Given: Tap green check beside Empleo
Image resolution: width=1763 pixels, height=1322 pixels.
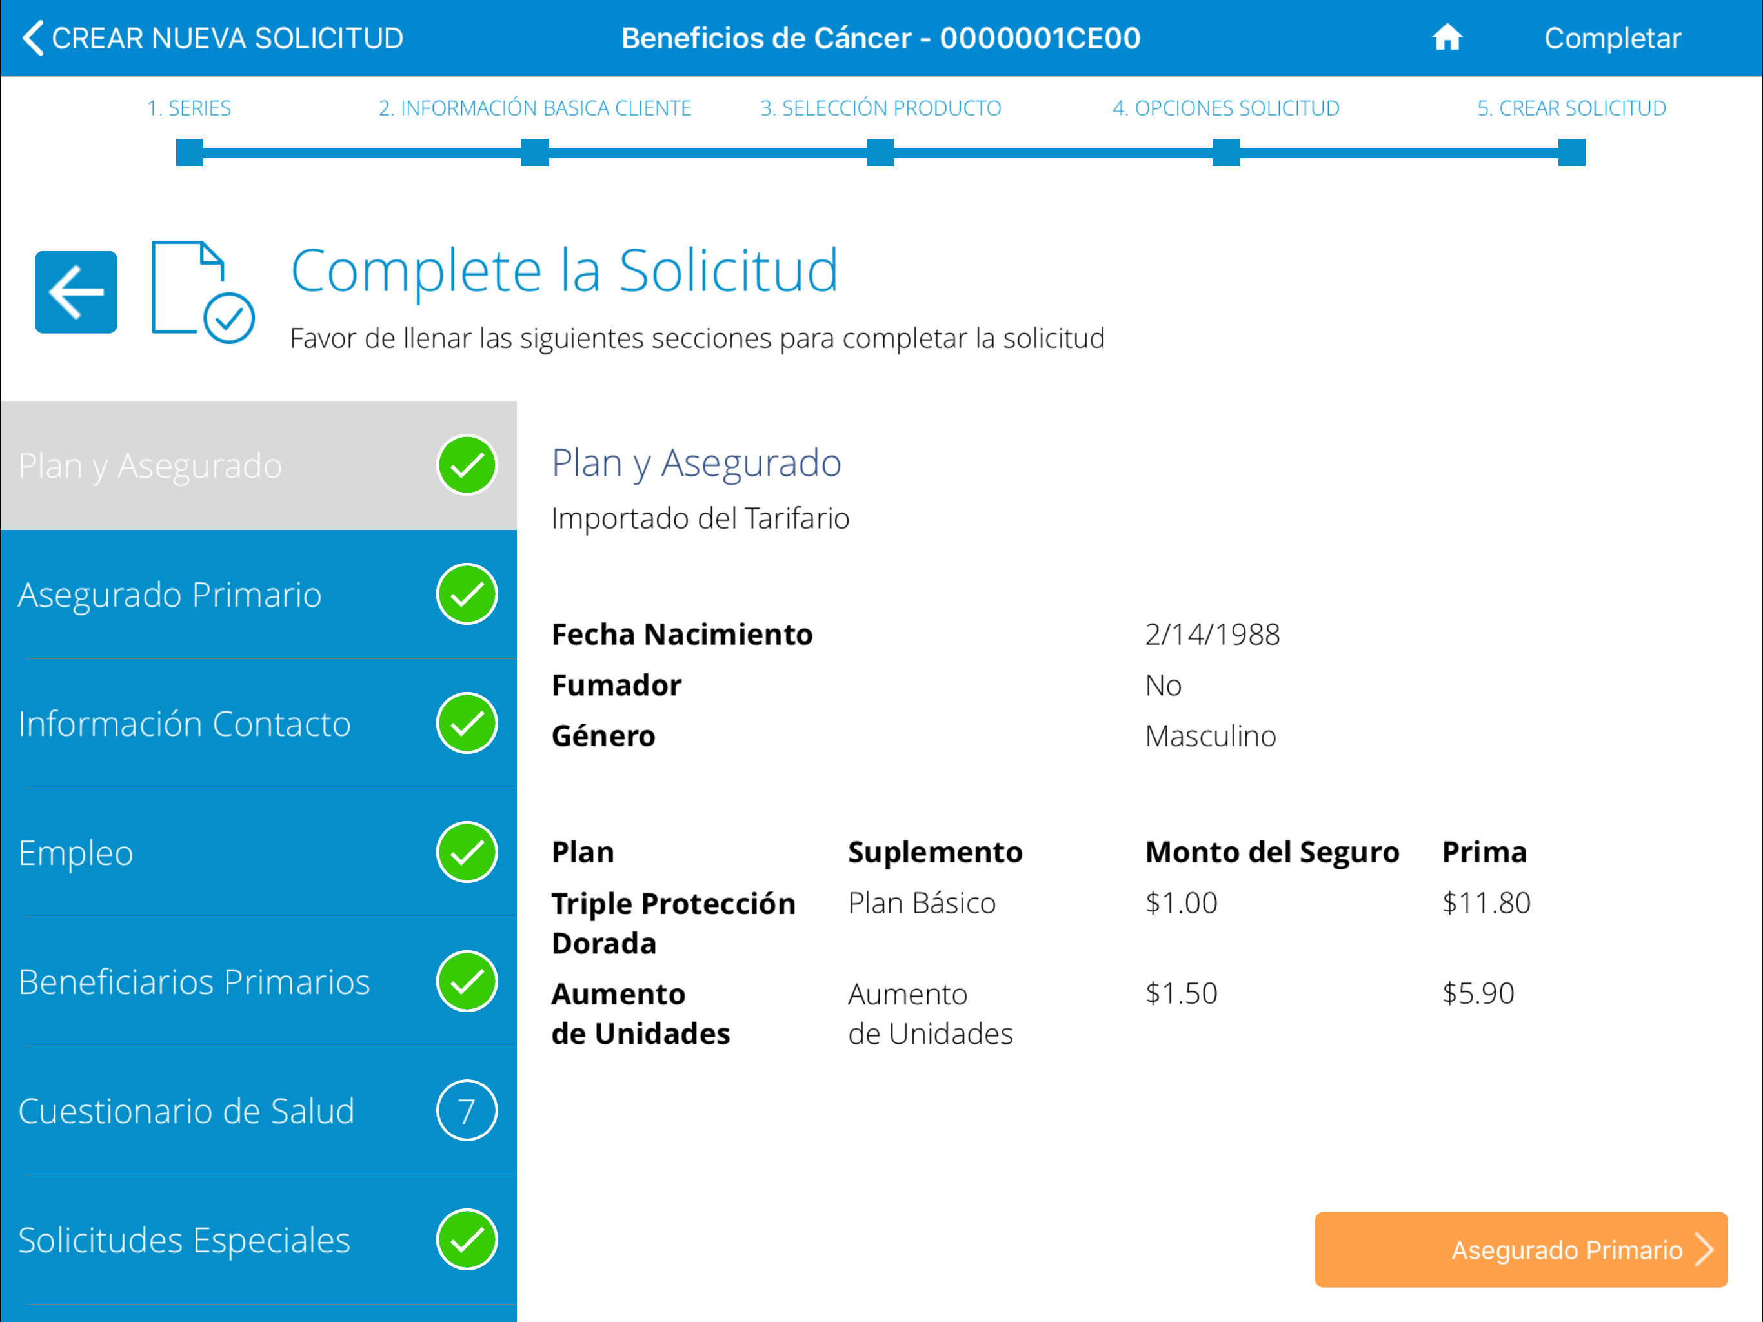Looking at the screenshot, I should click(467, 852).
